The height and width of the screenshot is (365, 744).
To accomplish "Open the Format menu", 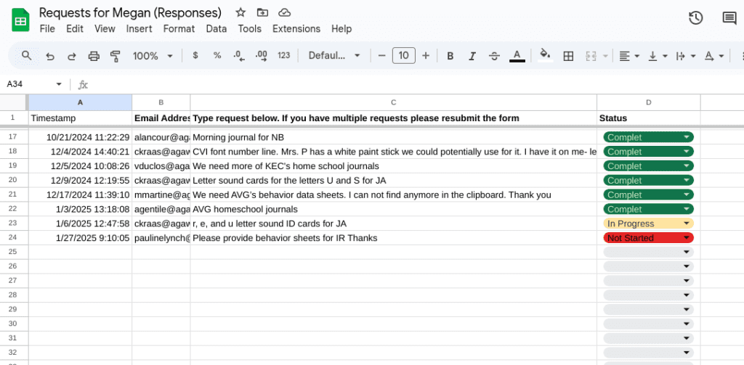I will click(179, 29).
